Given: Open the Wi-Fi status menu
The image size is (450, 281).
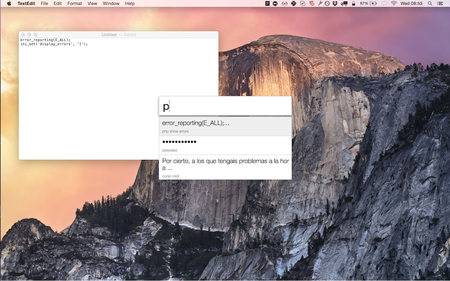Looking at the screenshot, I should [x=394, y=3].
